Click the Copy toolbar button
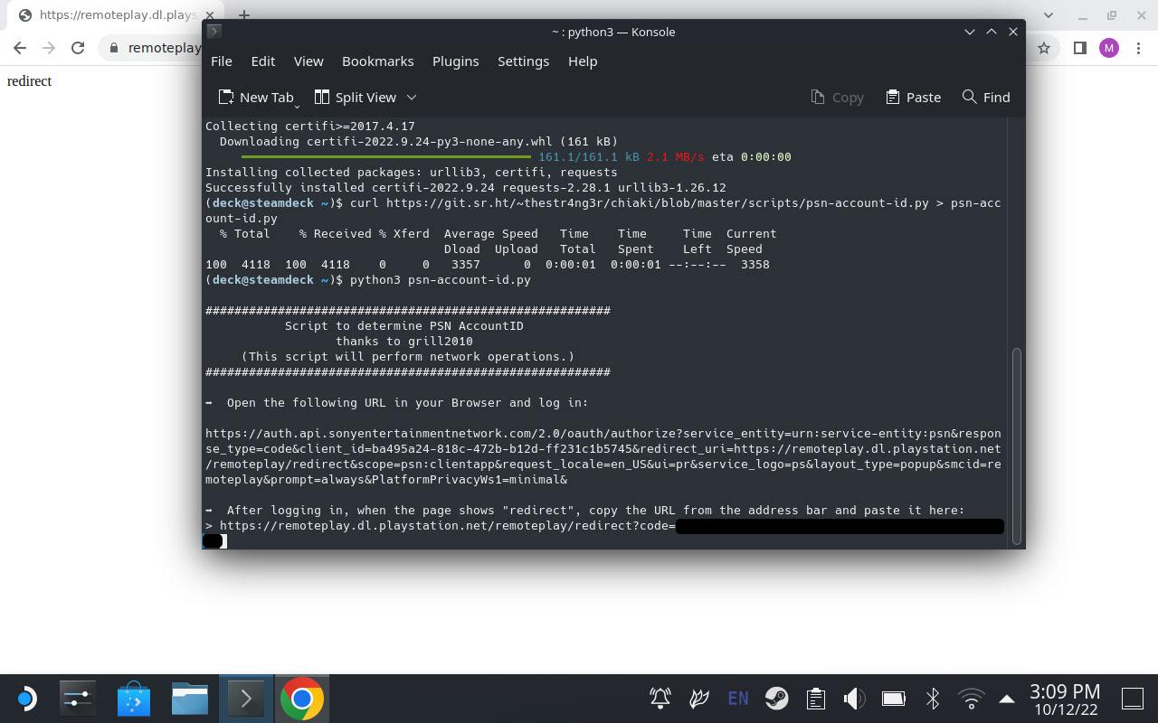 coord(838,97)
